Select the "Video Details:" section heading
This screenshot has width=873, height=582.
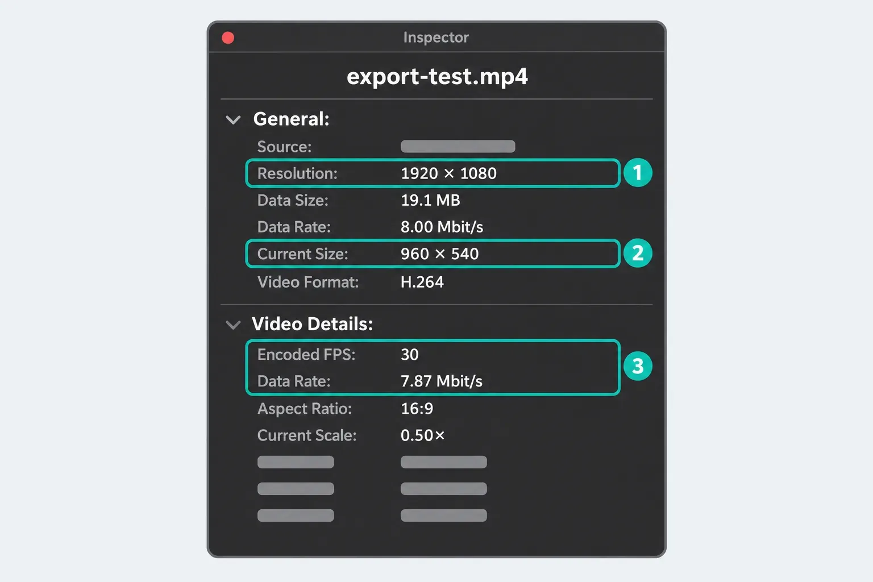(x=312, y=324)
